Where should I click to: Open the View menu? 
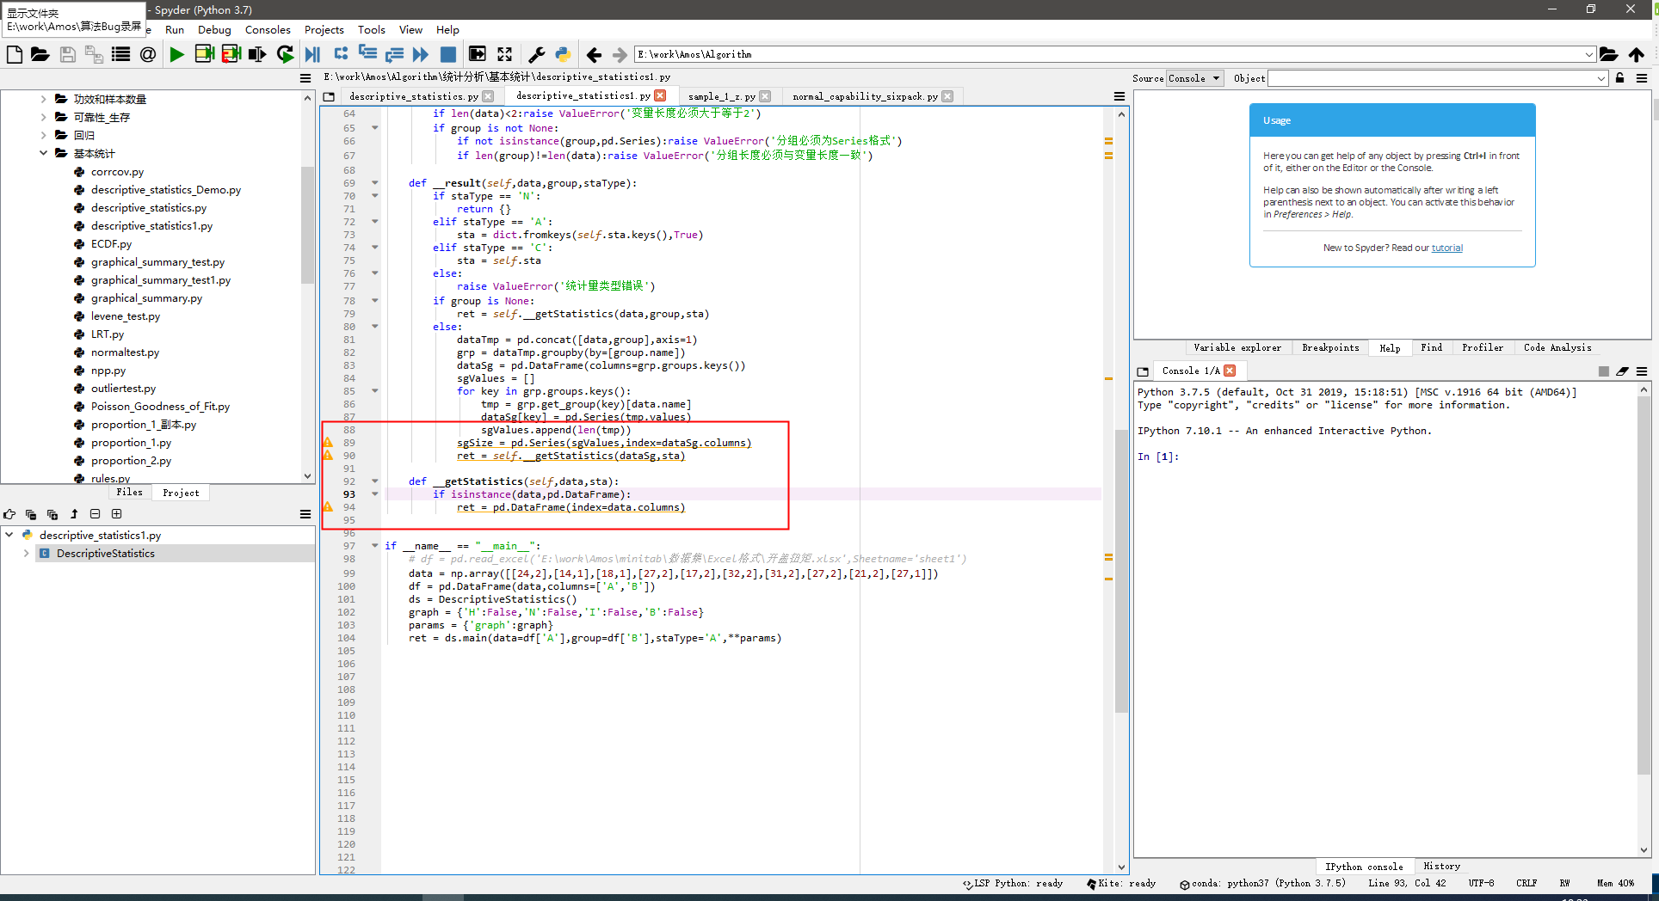point(410,29)
